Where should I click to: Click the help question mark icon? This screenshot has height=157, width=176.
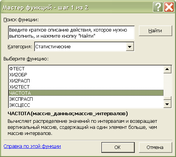[158, 8]
